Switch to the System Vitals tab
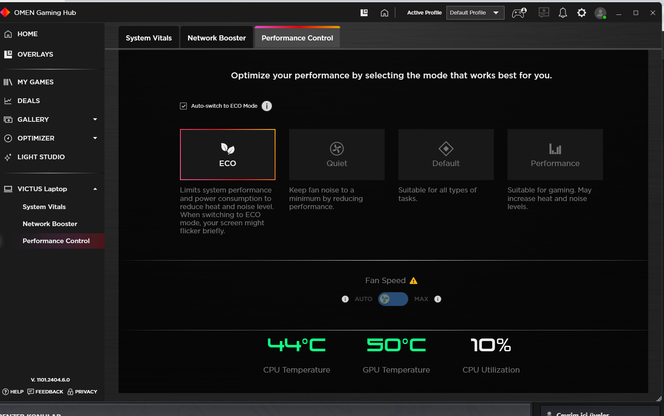Screen dimensions: 664x416 149,38
